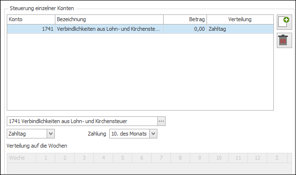Click the Betrag cell showing 0,00

point(185,29)
